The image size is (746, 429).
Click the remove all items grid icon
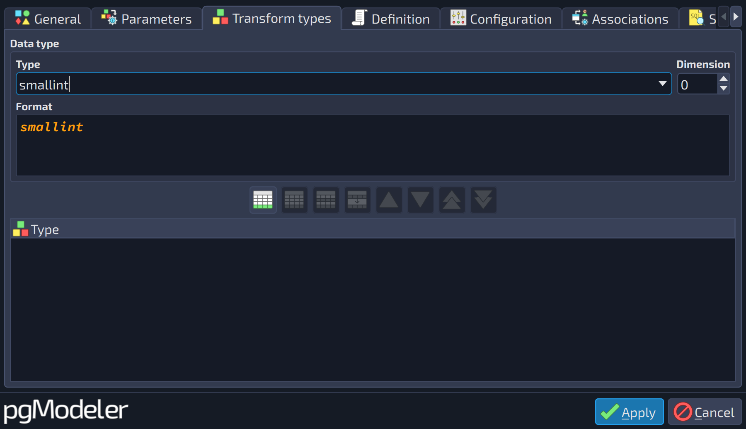tap(326, 200)
